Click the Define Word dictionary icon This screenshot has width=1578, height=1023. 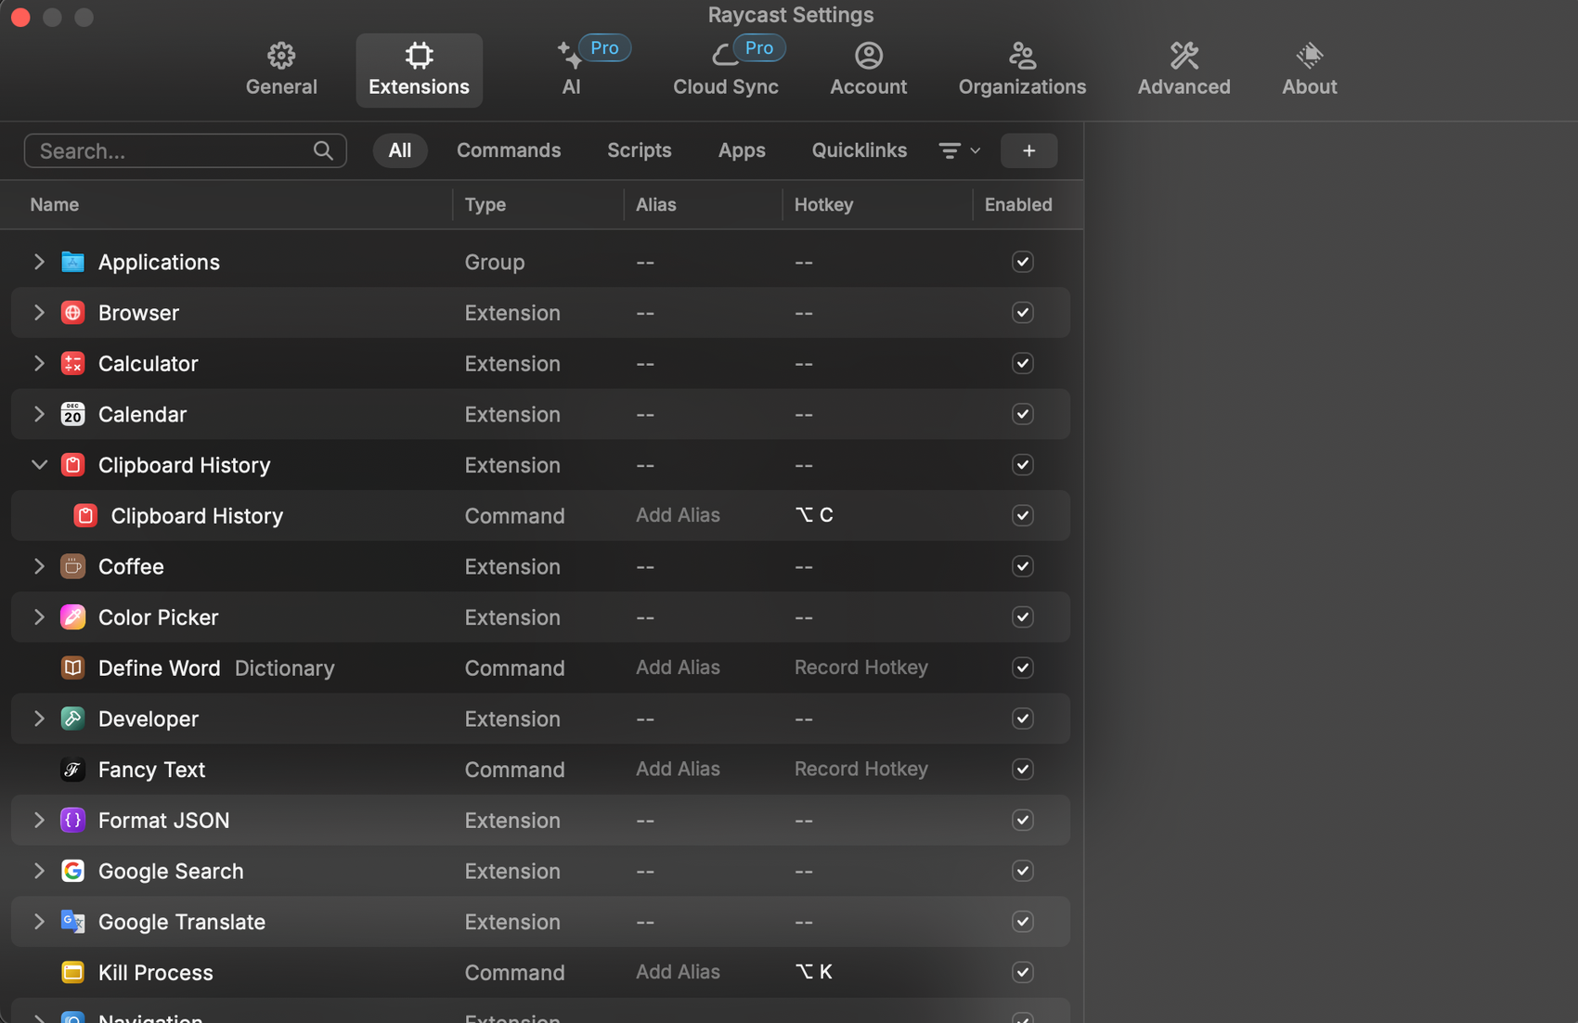[x=72, y=667]
